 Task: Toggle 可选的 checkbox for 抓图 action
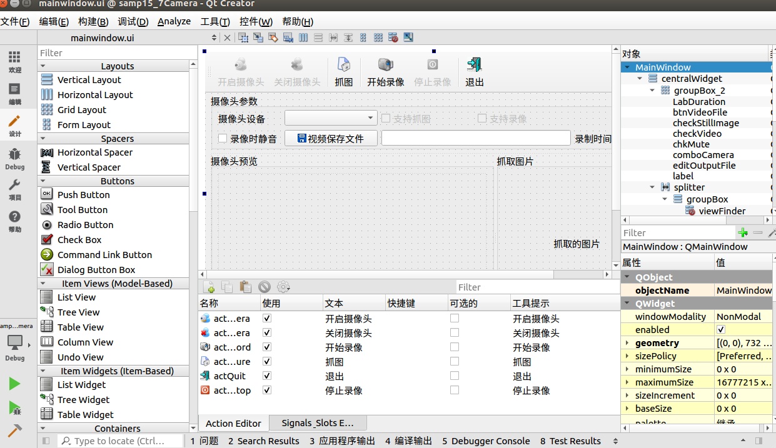[455, 361]
